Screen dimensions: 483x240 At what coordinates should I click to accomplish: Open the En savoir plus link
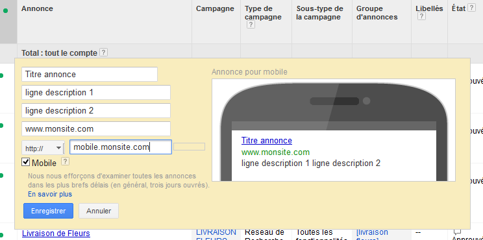(50, 194)
